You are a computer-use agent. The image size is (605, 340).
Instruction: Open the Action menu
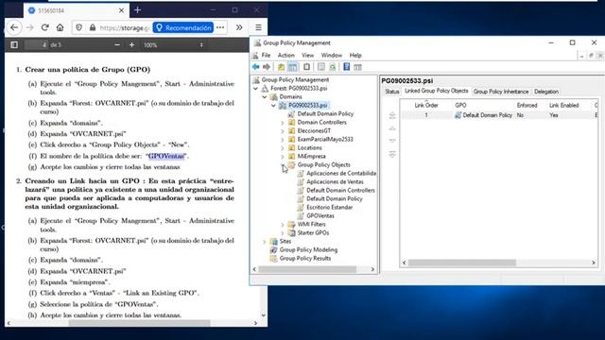coord(285,55)
